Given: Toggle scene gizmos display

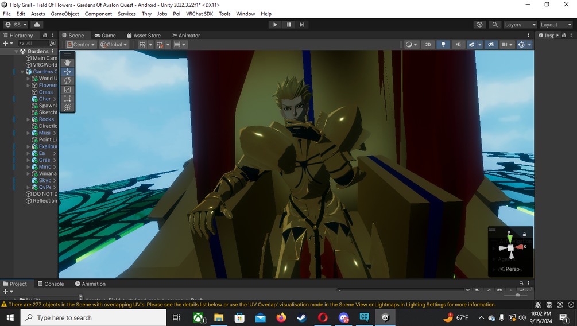Looking at the screenshot, I should click(521, 45).
